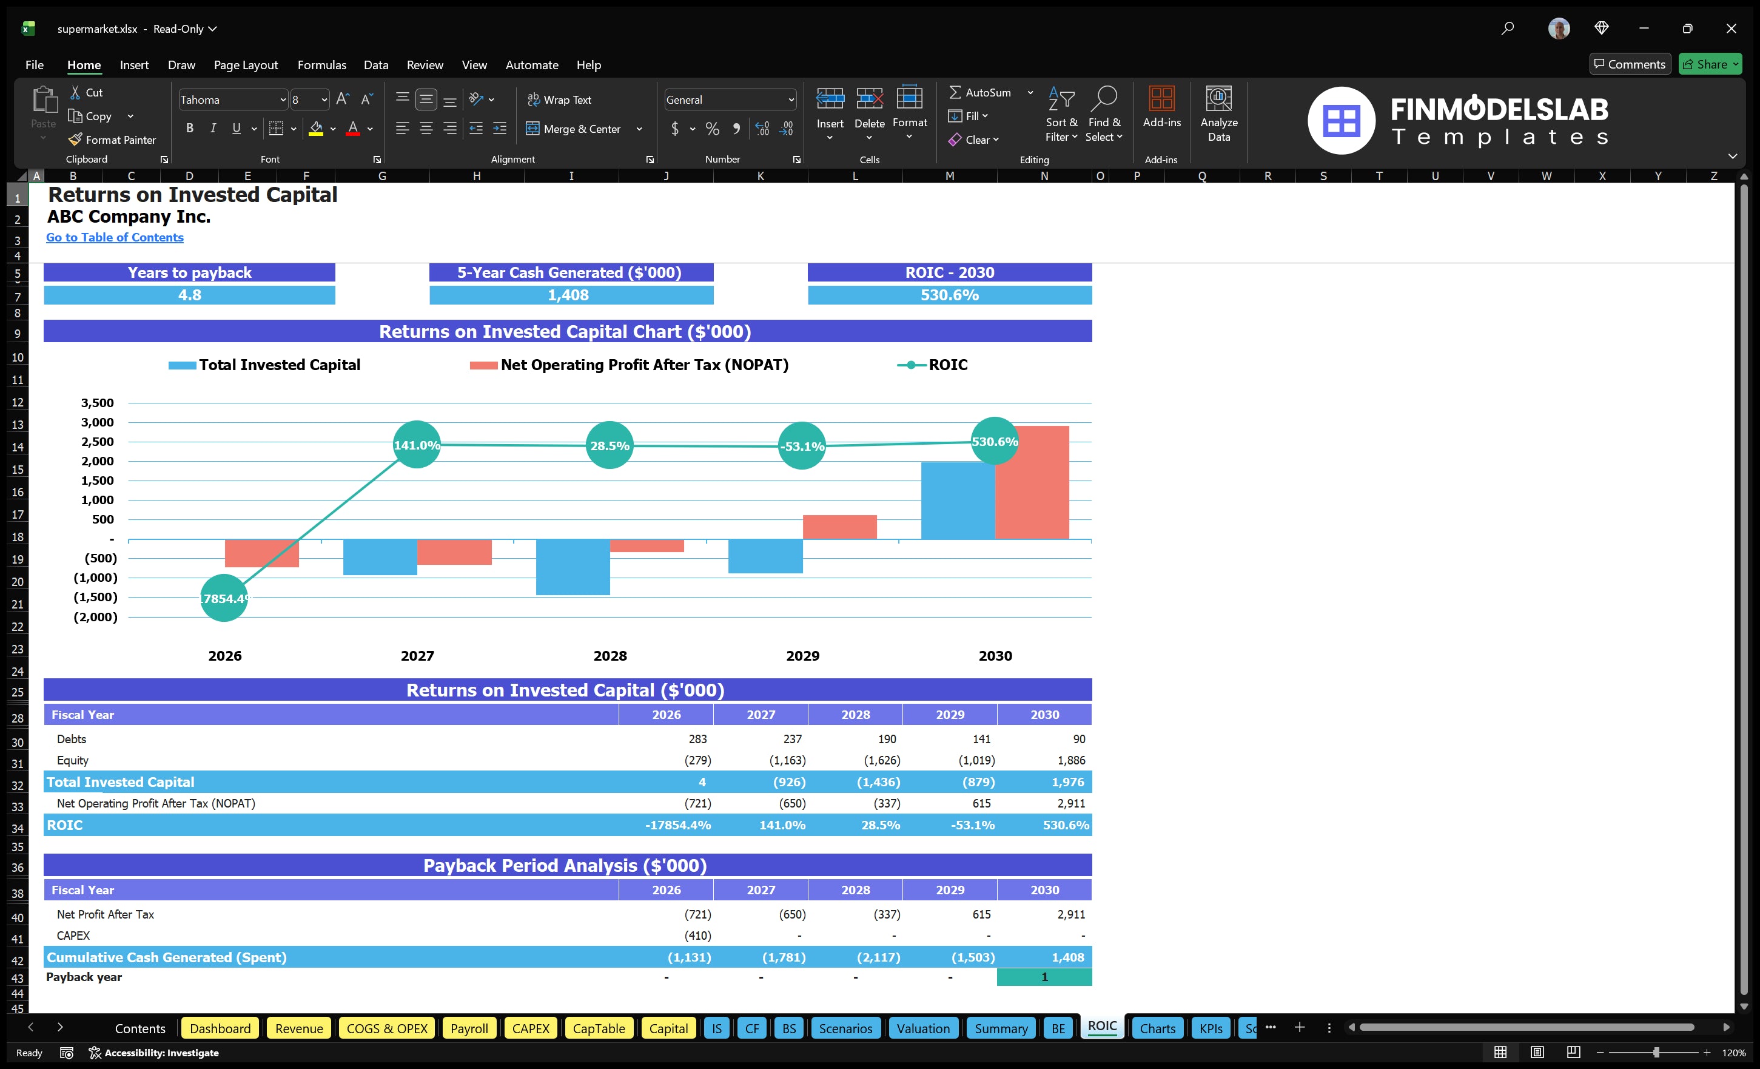
Task: Expand the Merge & Center options
Action: pyautogui.click(x=639, y=129)
